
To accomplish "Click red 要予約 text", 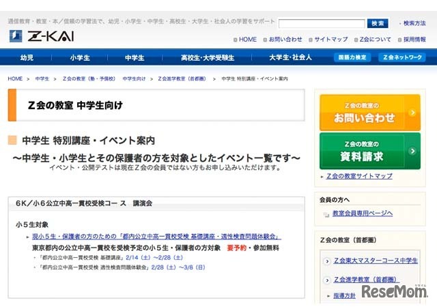I will click(x=237, y=248).
